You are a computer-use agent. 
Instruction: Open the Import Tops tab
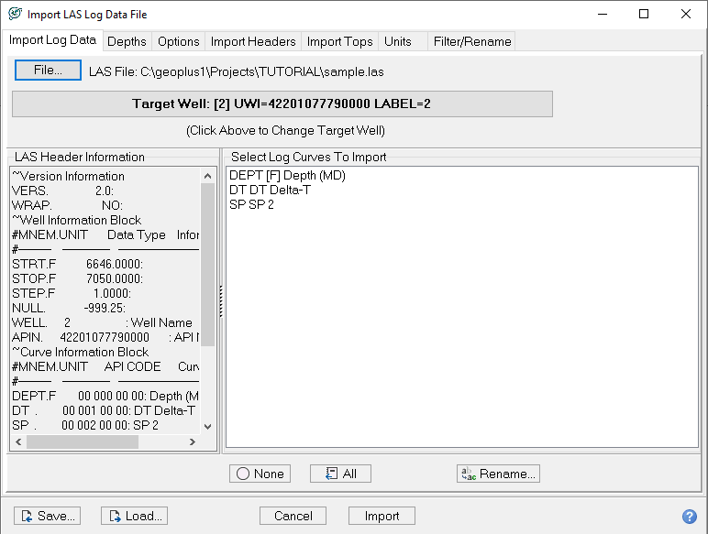point(339,41)
